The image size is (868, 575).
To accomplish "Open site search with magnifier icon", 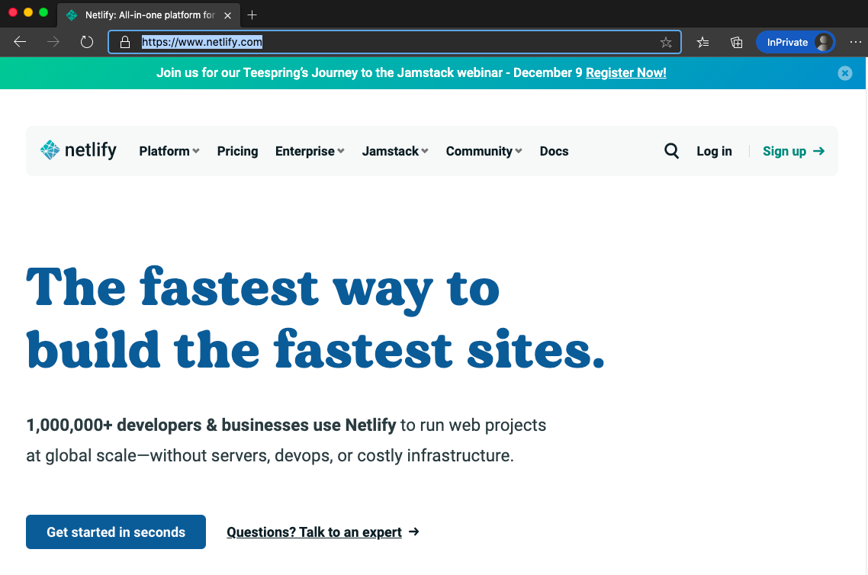I will (x=671, y=150).
